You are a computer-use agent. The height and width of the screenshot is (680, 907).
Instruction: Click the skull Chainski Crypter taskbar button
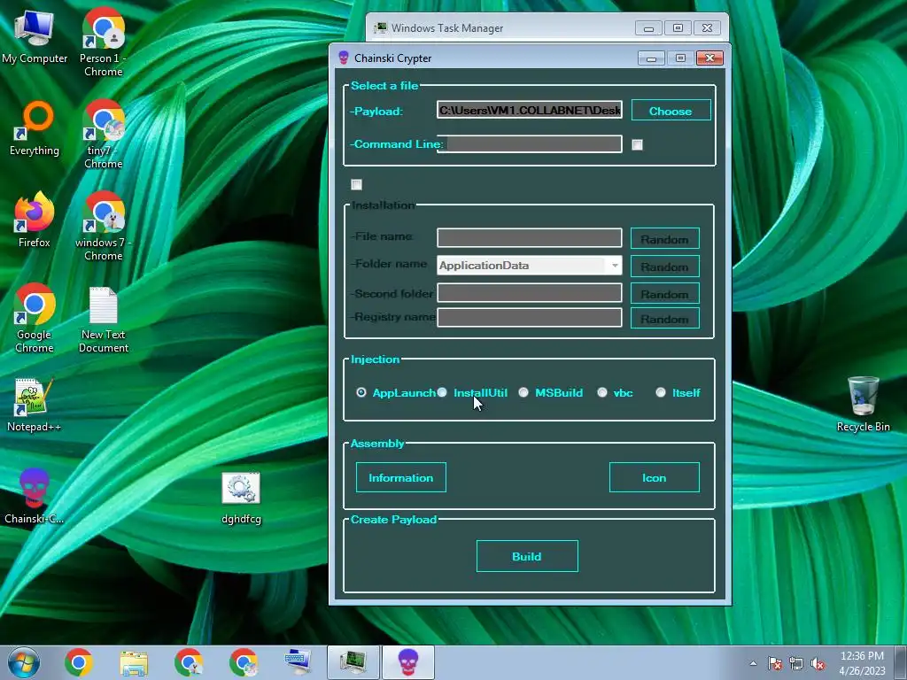click(x=408, y=662)
